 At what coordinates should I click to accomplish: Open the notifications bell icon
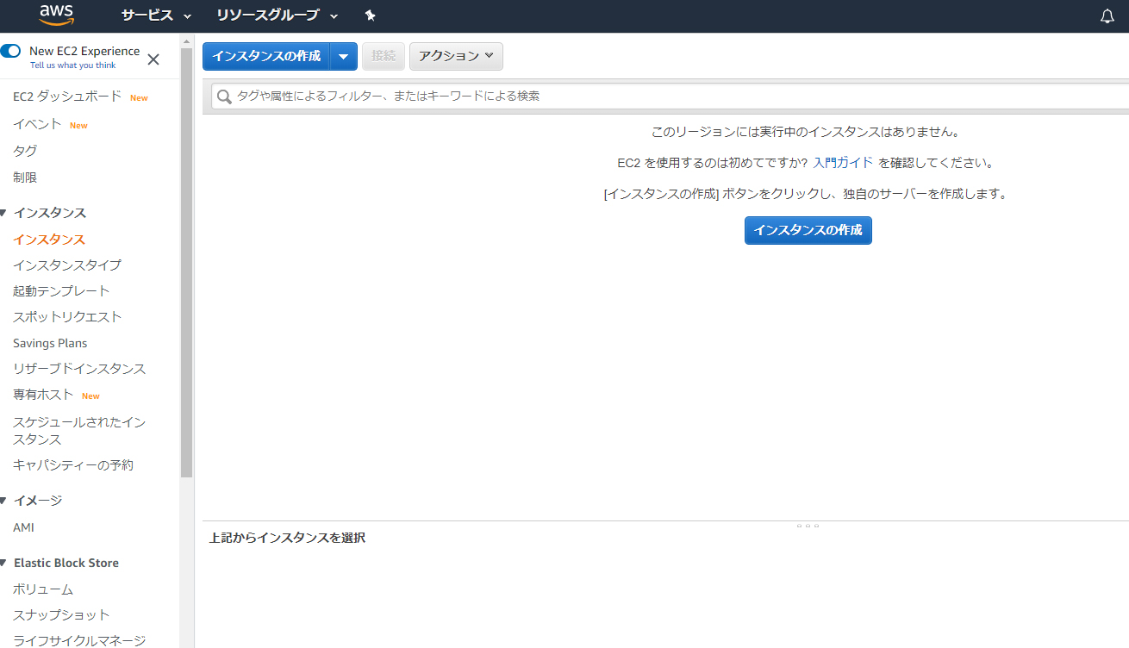coord(1107,16)
